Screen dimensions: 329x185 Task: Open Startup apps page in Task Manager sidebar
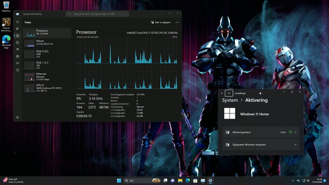(17, 50)
